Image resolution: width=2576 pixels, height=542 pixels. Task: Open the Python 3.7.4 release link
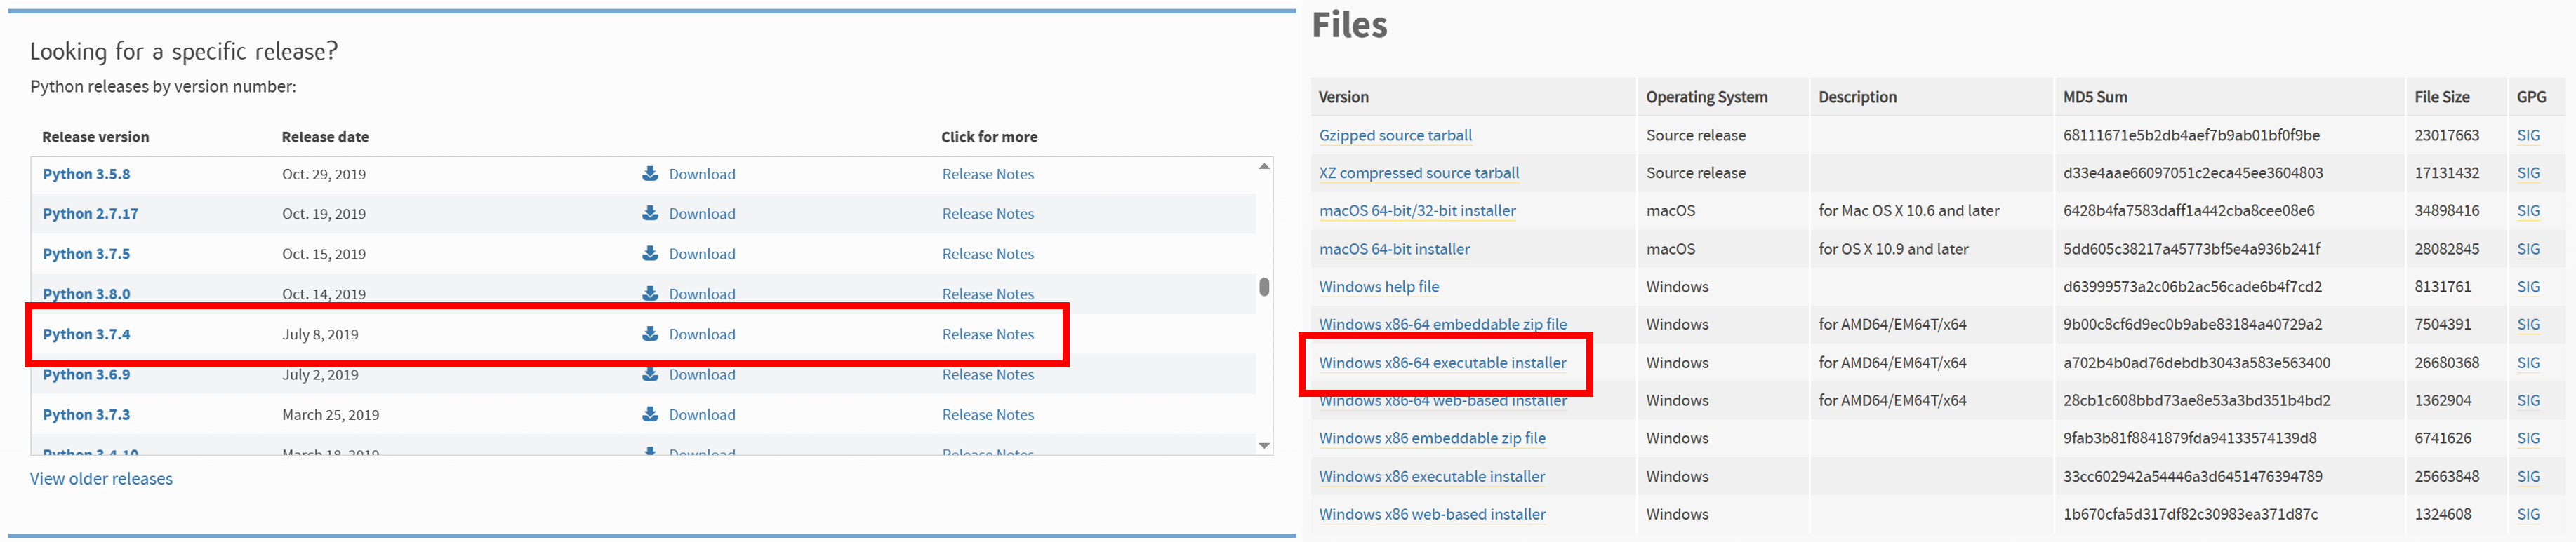pos(86,334)
